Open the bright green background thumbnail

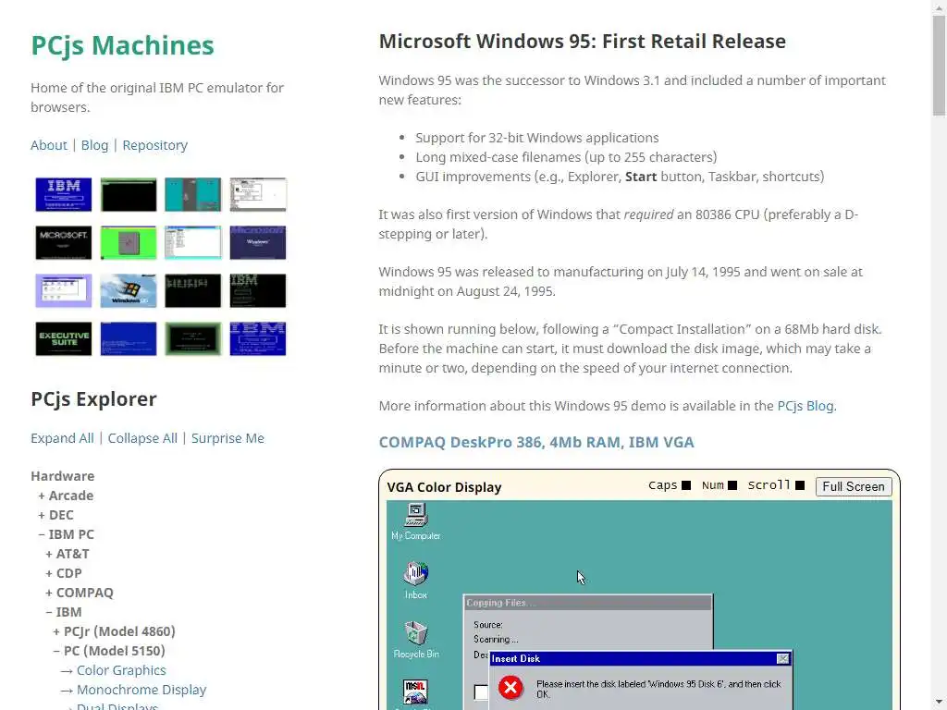(129, 243)
